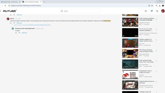The width and height of the screenshot is (165, 93).
Task: Toggle dark theme moon icon
Action: click(x=157, y=11)
